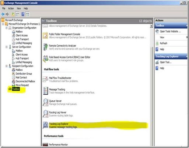
Task: Click the Mail Flow Troubleshooter icon
Action: point(45,79)
